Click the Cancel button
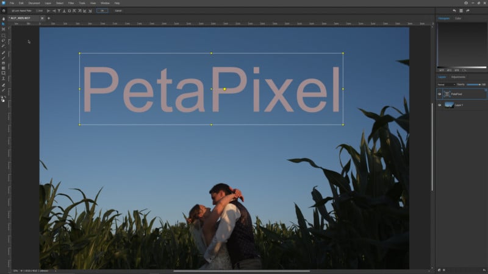This screenshot has height=274, width=488. [x=118, y=11]
